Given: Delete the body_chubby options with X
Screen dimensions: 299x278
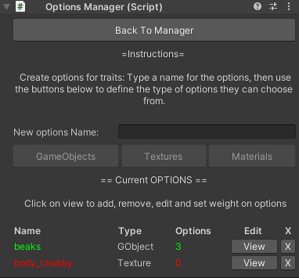Looking at the screenshot, I should point(288,263).
